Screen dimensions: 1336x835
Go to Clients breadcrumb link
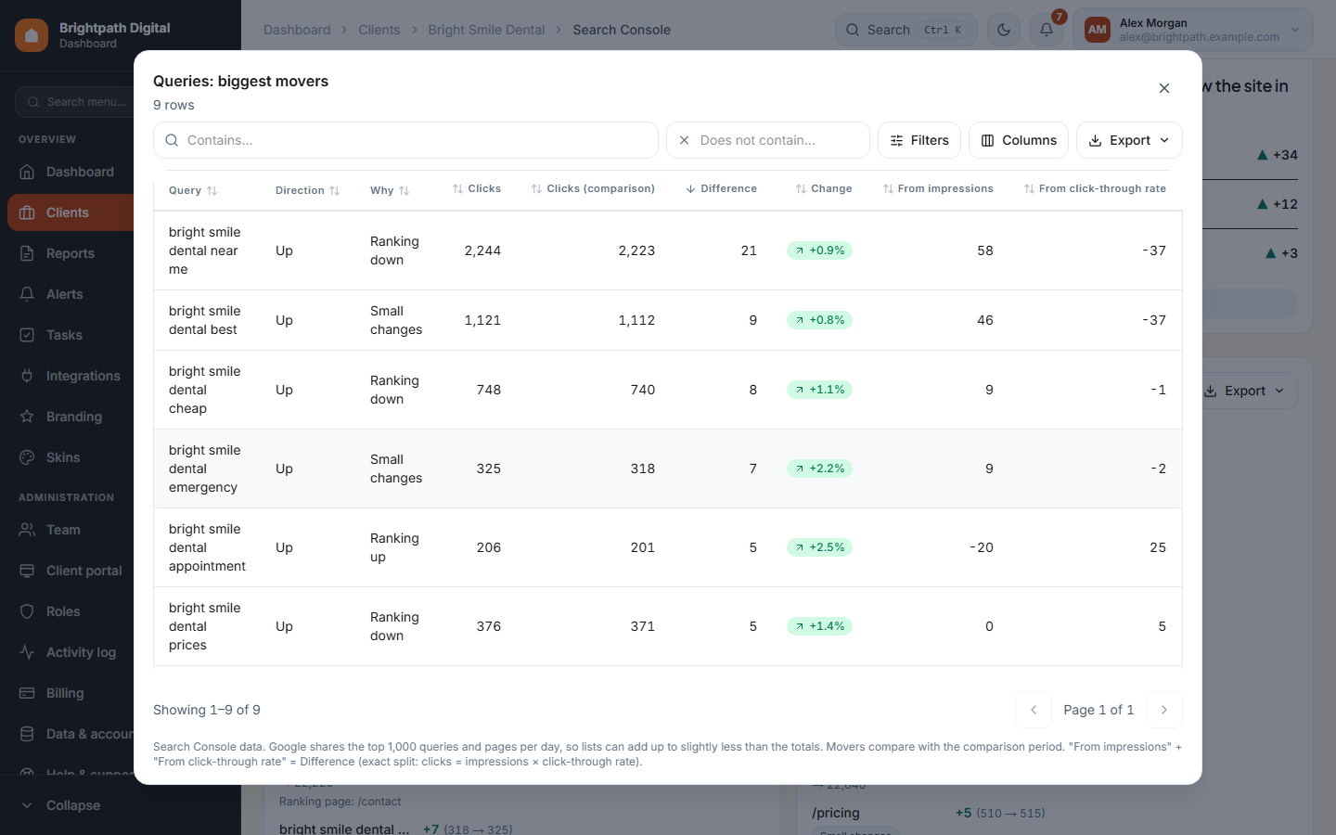pyautogui.click(x=379, y=30)
